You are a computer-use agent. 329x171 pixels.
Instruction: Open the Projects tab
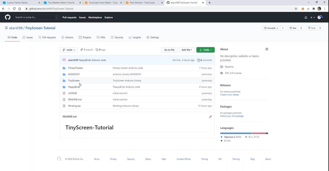[85, 37]
